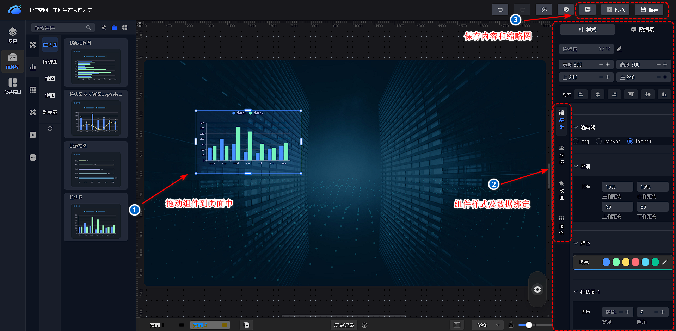Viewport: 676px width, 331px height.
Task: Click the undo arrow icon
Action: click(x=500, y=10)
